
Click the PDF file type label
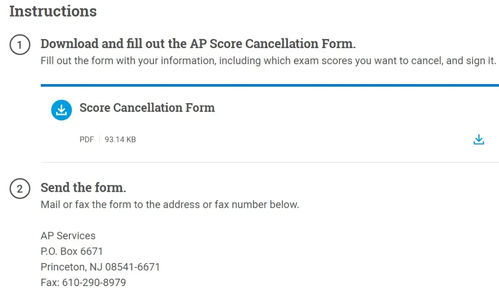[86, 140]
